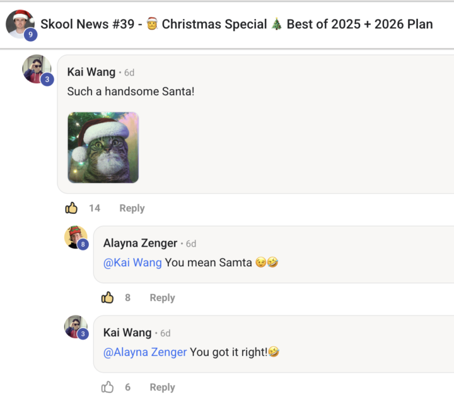
Task: Open Kai Wang's name on top comment
Action: pyautogui.click(x=91, y=73)
